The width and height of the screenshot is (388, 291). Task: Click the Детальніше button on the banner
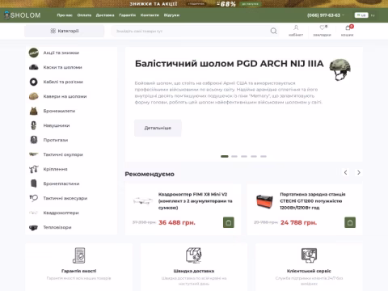[158, 128]
